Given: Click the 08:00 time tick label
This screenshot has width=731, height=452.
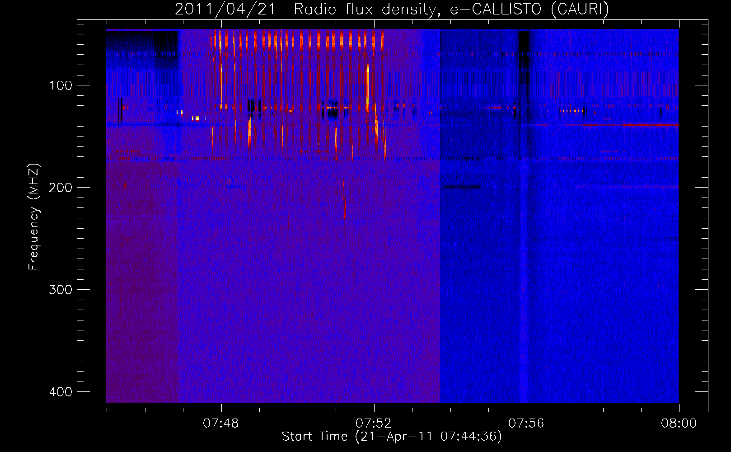Looking at the screenshot, I should coord(679,424).
